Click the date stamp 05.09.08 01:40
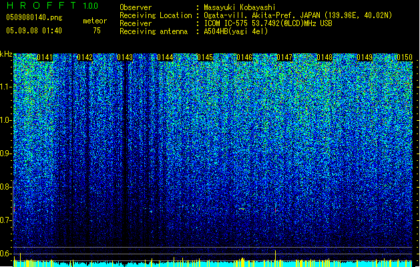 click(34, 31)
